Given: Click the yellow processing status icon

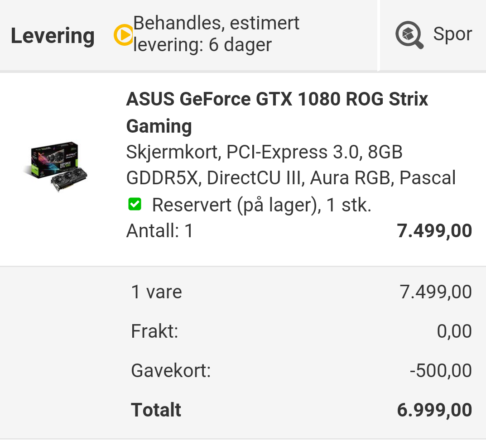Looking at the screenshot, I should click(124, 35).
